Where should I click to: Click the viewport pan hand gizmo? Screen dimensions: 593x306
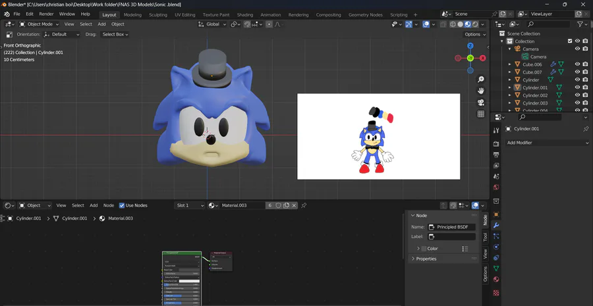point(481,91)
